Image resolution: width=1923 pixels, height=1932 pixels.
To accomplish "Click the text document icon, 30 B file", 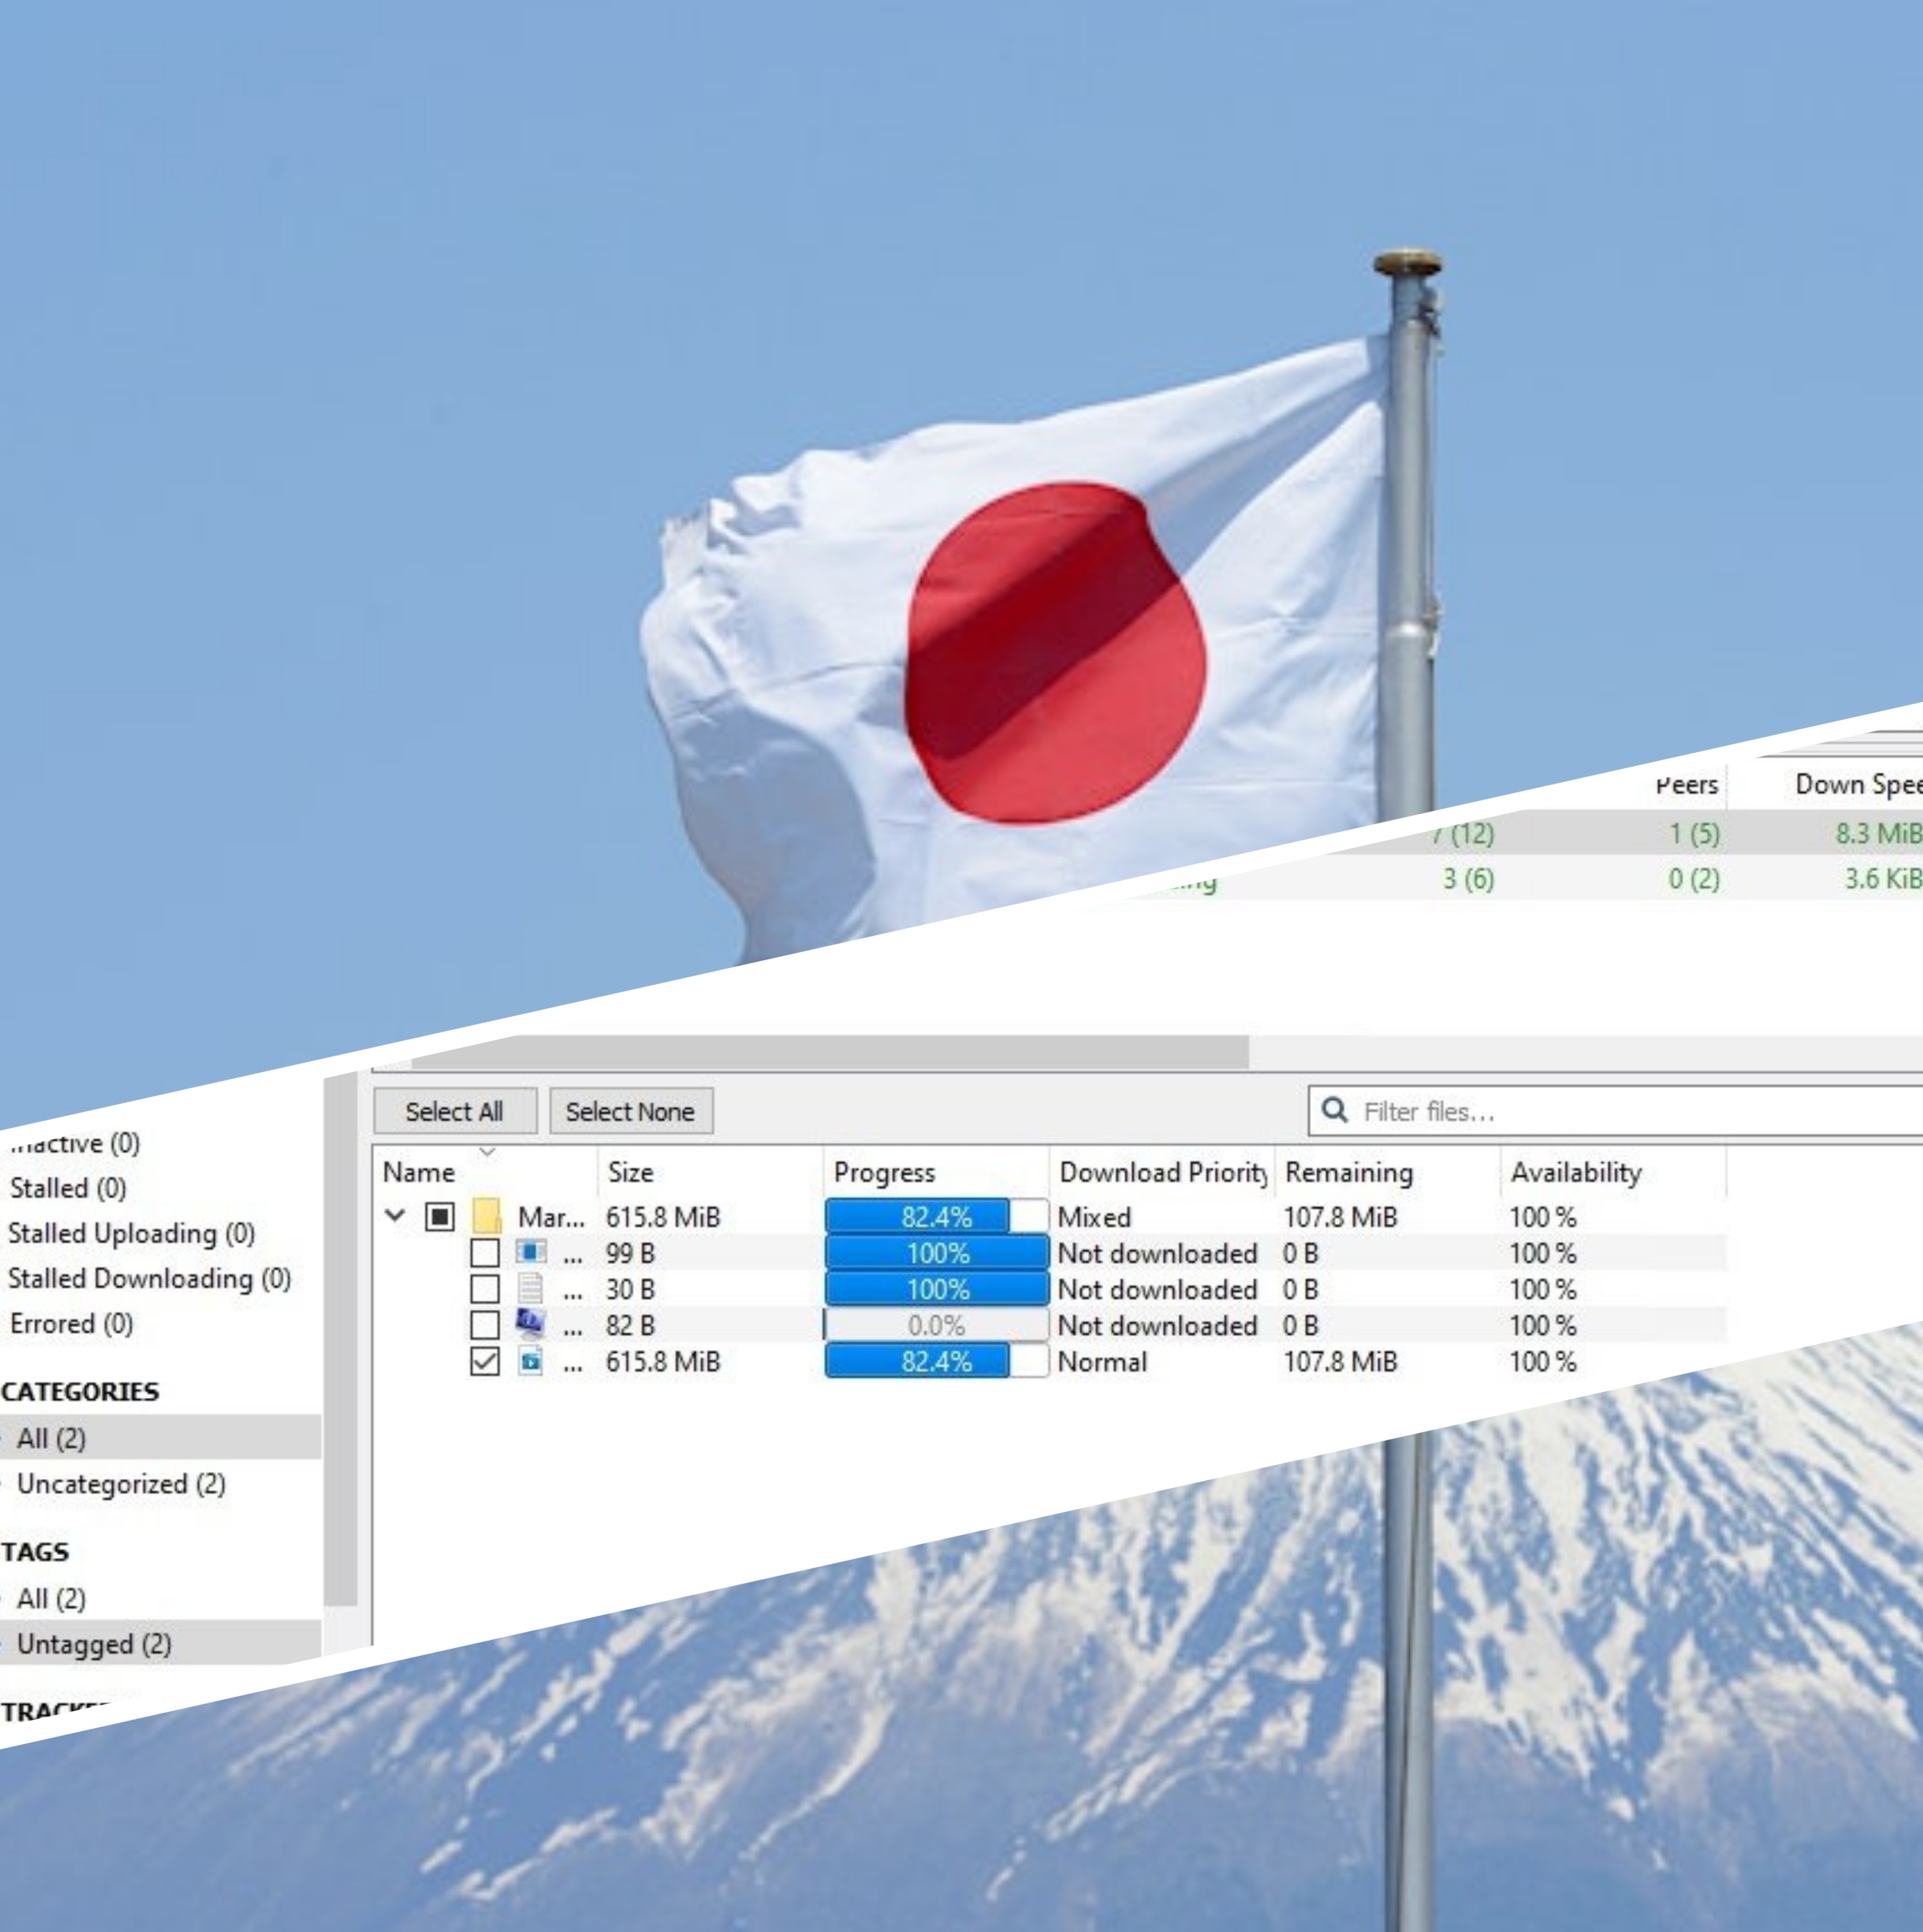I will (x=531, y=1288).
